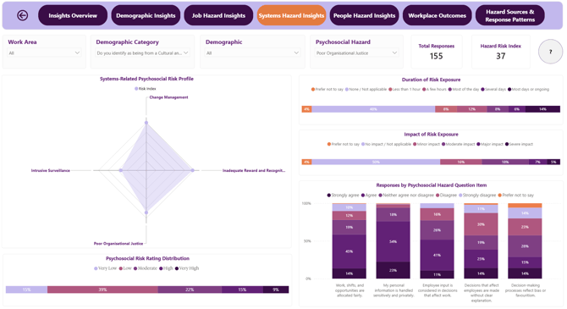Viewport: 567px width, 309px height.
Task: Open the question mark help button
Action: pyautogui.click(x=550, y=52)
